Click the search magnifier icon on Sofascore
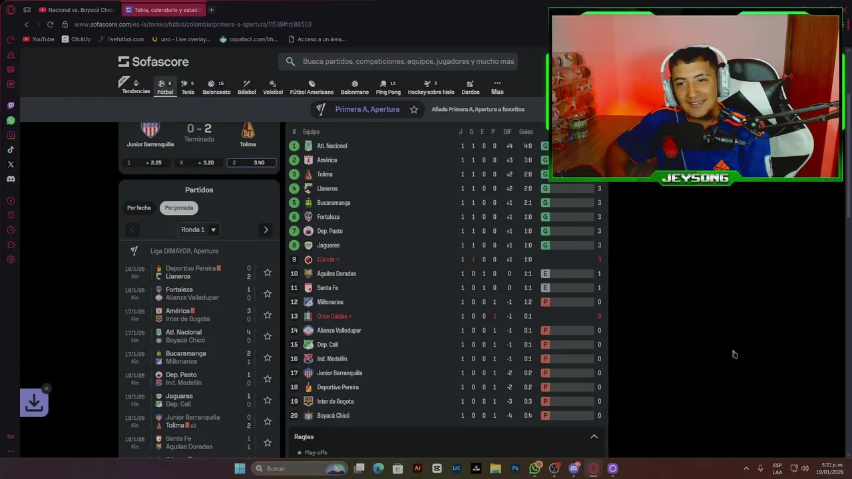This screenshot has width=852, height=479. point(290,61)
